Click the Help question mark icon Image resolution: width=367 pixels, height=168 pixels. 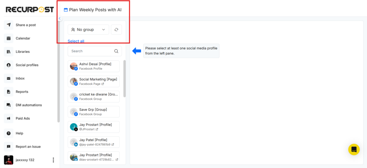[x=9, y=133]
